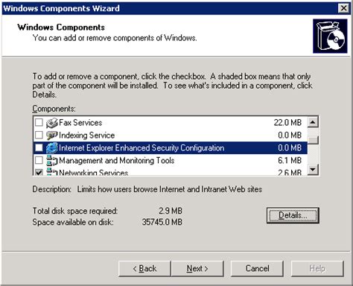Click the 2.9 MB total disk space value
353x286 pixels.
[171, 211]
